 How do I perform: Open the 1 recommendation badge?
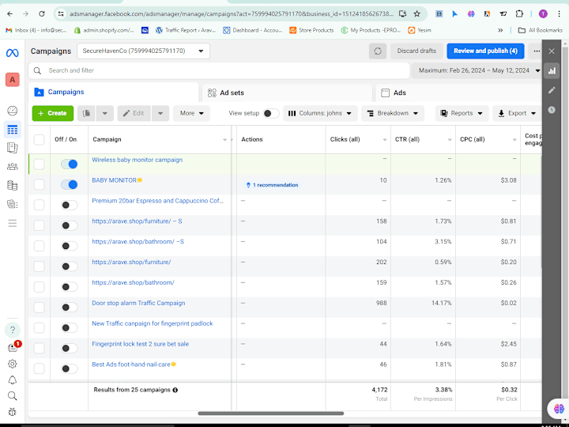[x=272, y=185]
